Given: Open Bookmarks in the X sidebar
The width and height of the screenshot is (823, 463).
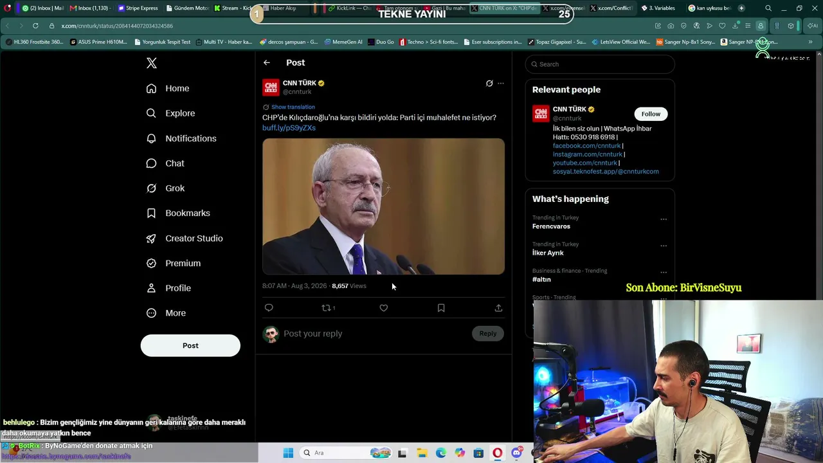Looking at the screenshot, I should [178, 213].
